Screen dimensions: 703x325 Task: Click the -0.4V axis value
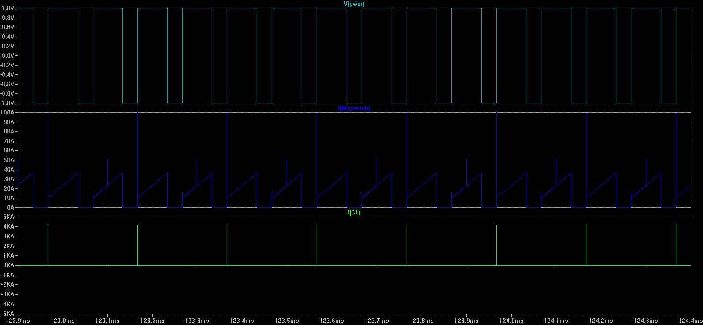point(7,74)
